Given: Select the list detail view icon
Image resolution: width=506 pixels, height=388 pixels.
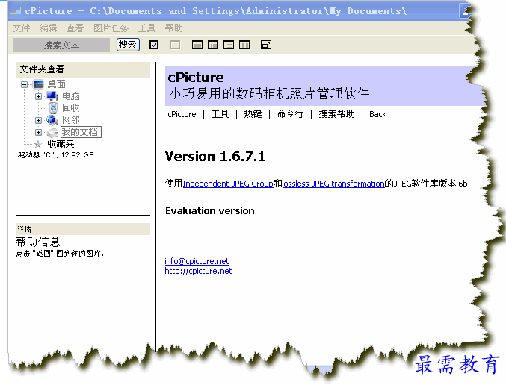Looking at the screenshot, I should pyautogui.click(x=229, y=45).
